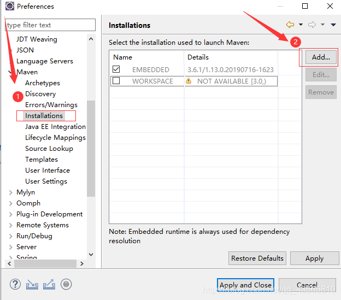
Task: Check the WORKSPACE installation checkbox
Action: click(x=116, y=81)
